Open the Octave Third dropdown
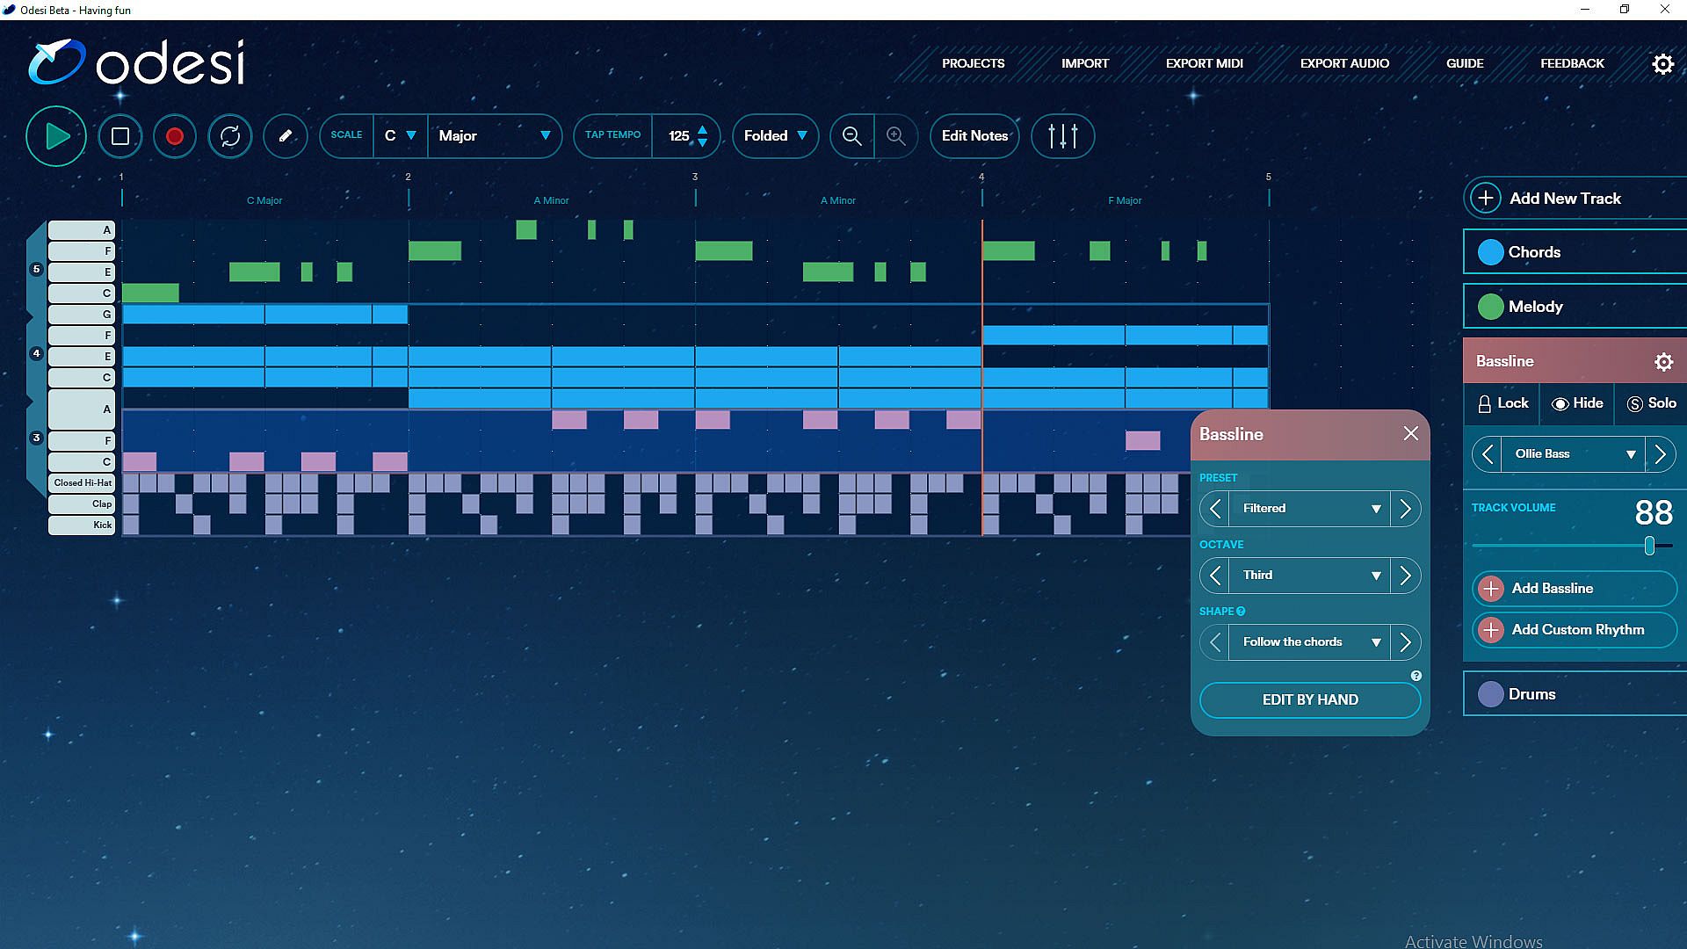 click(1309, 576)
